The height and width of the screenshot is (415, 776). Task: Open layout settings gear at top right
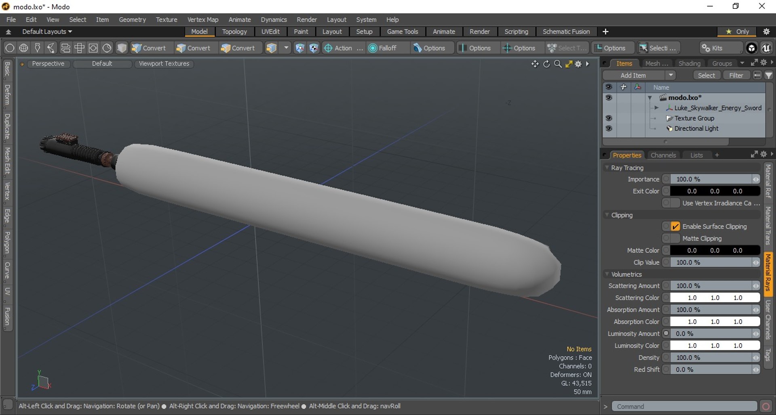click(x=766, y=31)
